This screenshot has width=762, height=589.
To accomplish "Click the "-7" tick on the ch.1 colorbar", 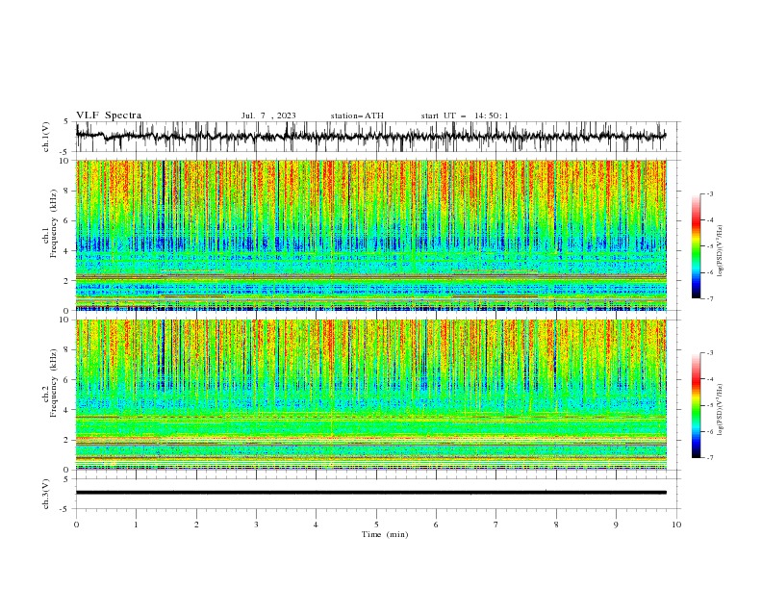I will coord(710,298).
